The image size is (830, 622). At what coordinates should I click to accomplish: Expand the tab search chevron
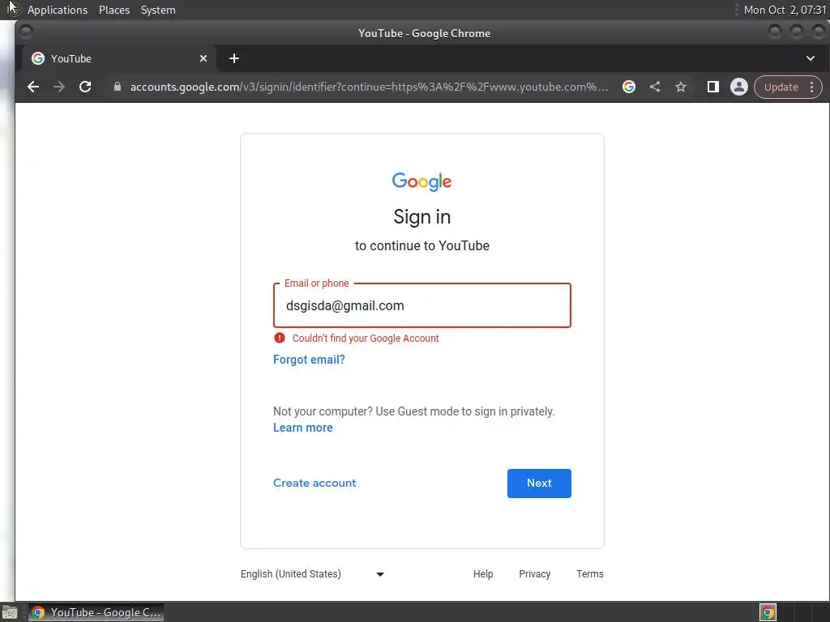[x=811, y=58]
